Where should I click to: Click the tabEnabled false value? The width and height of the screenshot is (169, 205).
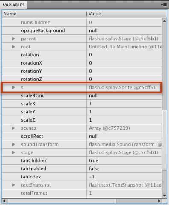click(94, 169)
